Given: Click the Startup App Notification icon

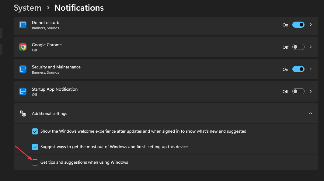Looking at the screenshot, I should 23,91.
